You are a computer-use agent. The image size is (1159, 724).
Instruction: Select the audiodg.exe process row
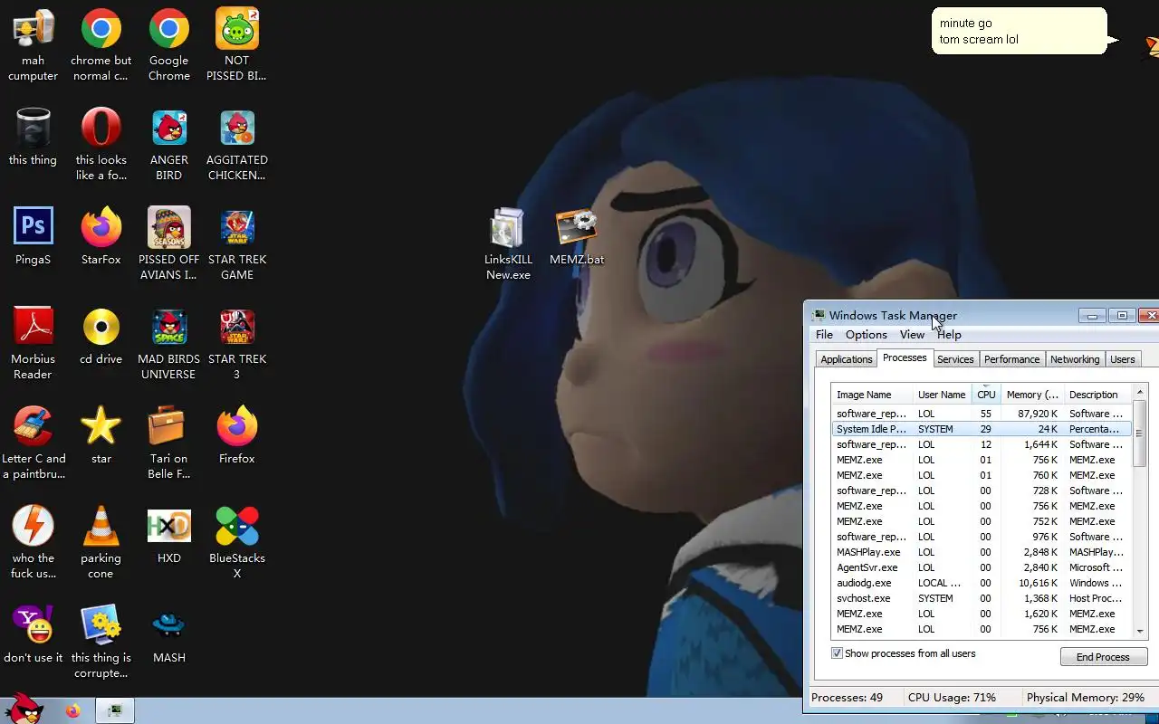(x=982, y=583)
